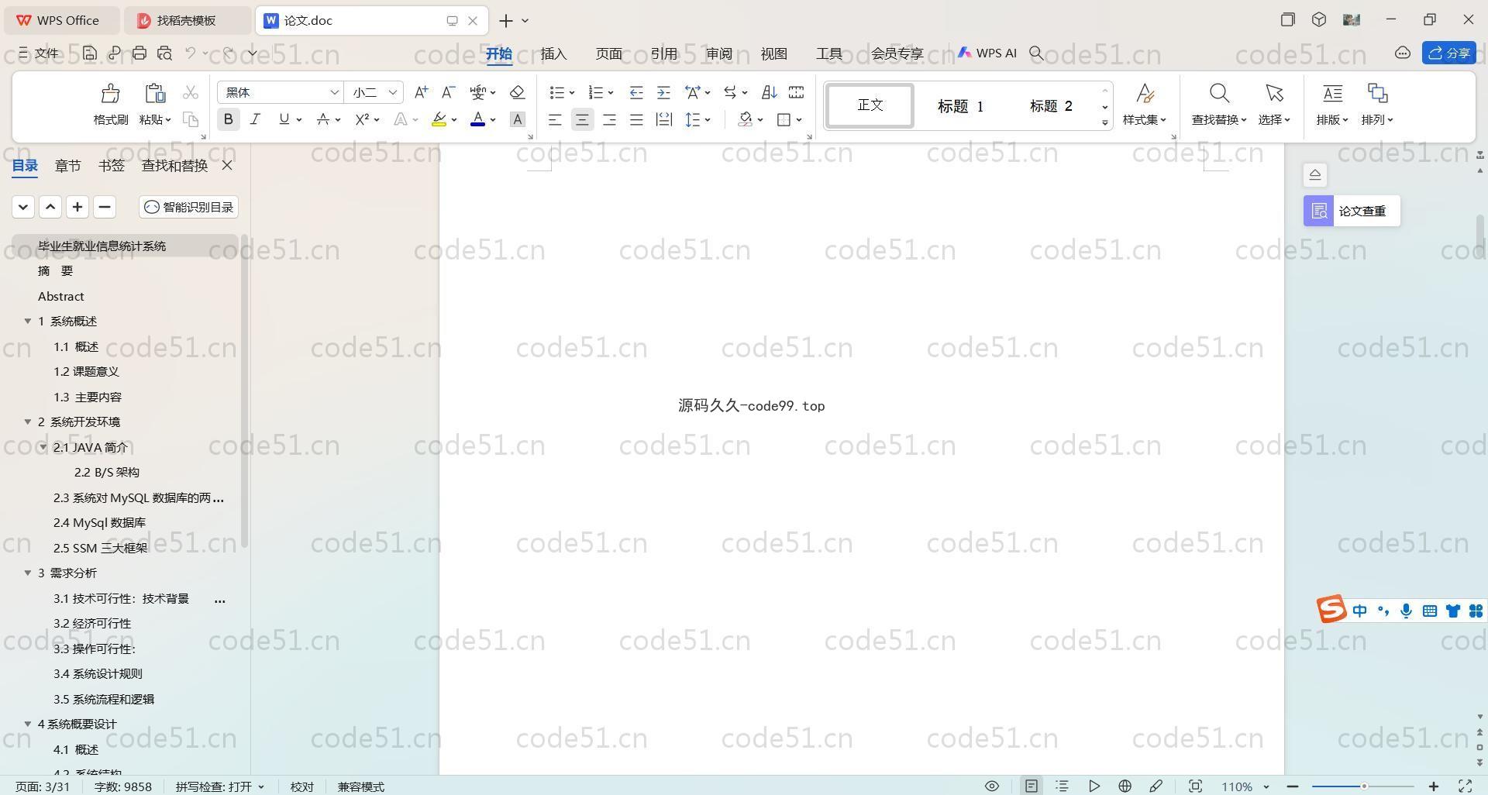Toggle Italic formatting
The height and width of the screenshot is (795, 1488).
(255, 119)
